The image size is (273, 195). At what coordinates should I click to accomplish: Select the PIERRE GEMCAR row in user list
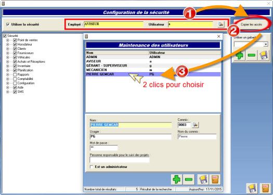pos(153,74)
